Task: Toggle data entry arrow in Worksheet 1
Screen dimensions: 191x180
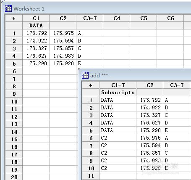Action: pyautogui.click(x=14, y=18)
